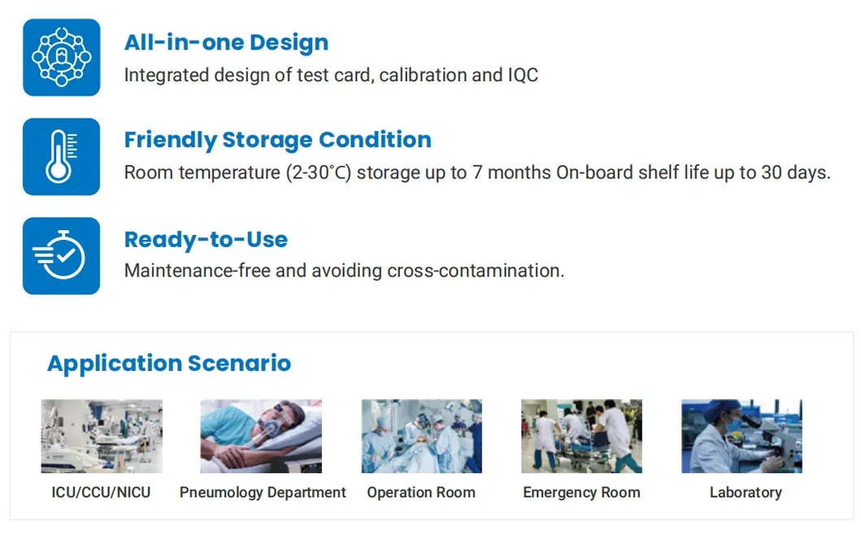Open the Laboratory microscope photo
This screenshot has width=861, height=544.
click(741, 436)
